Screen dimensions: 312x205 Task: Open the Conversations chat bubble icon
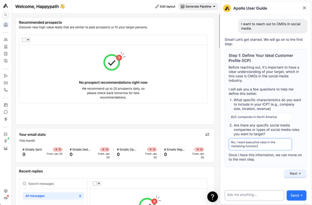click(x=5, y=112)
